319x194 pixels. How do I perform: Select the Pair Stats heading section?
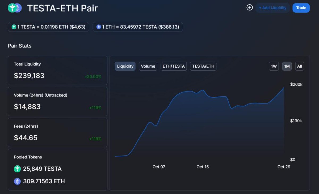tap(20, 46)
